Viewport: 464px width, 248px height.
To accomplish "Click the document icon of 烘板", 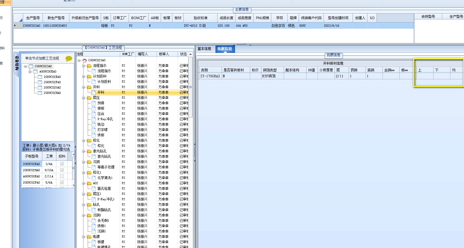I will pos(94,135).
